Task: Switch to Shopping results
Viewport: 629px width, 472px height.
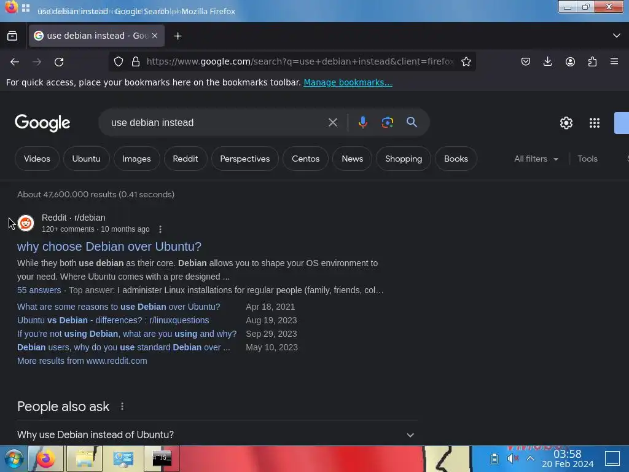Action: click(x=403, y=159)
